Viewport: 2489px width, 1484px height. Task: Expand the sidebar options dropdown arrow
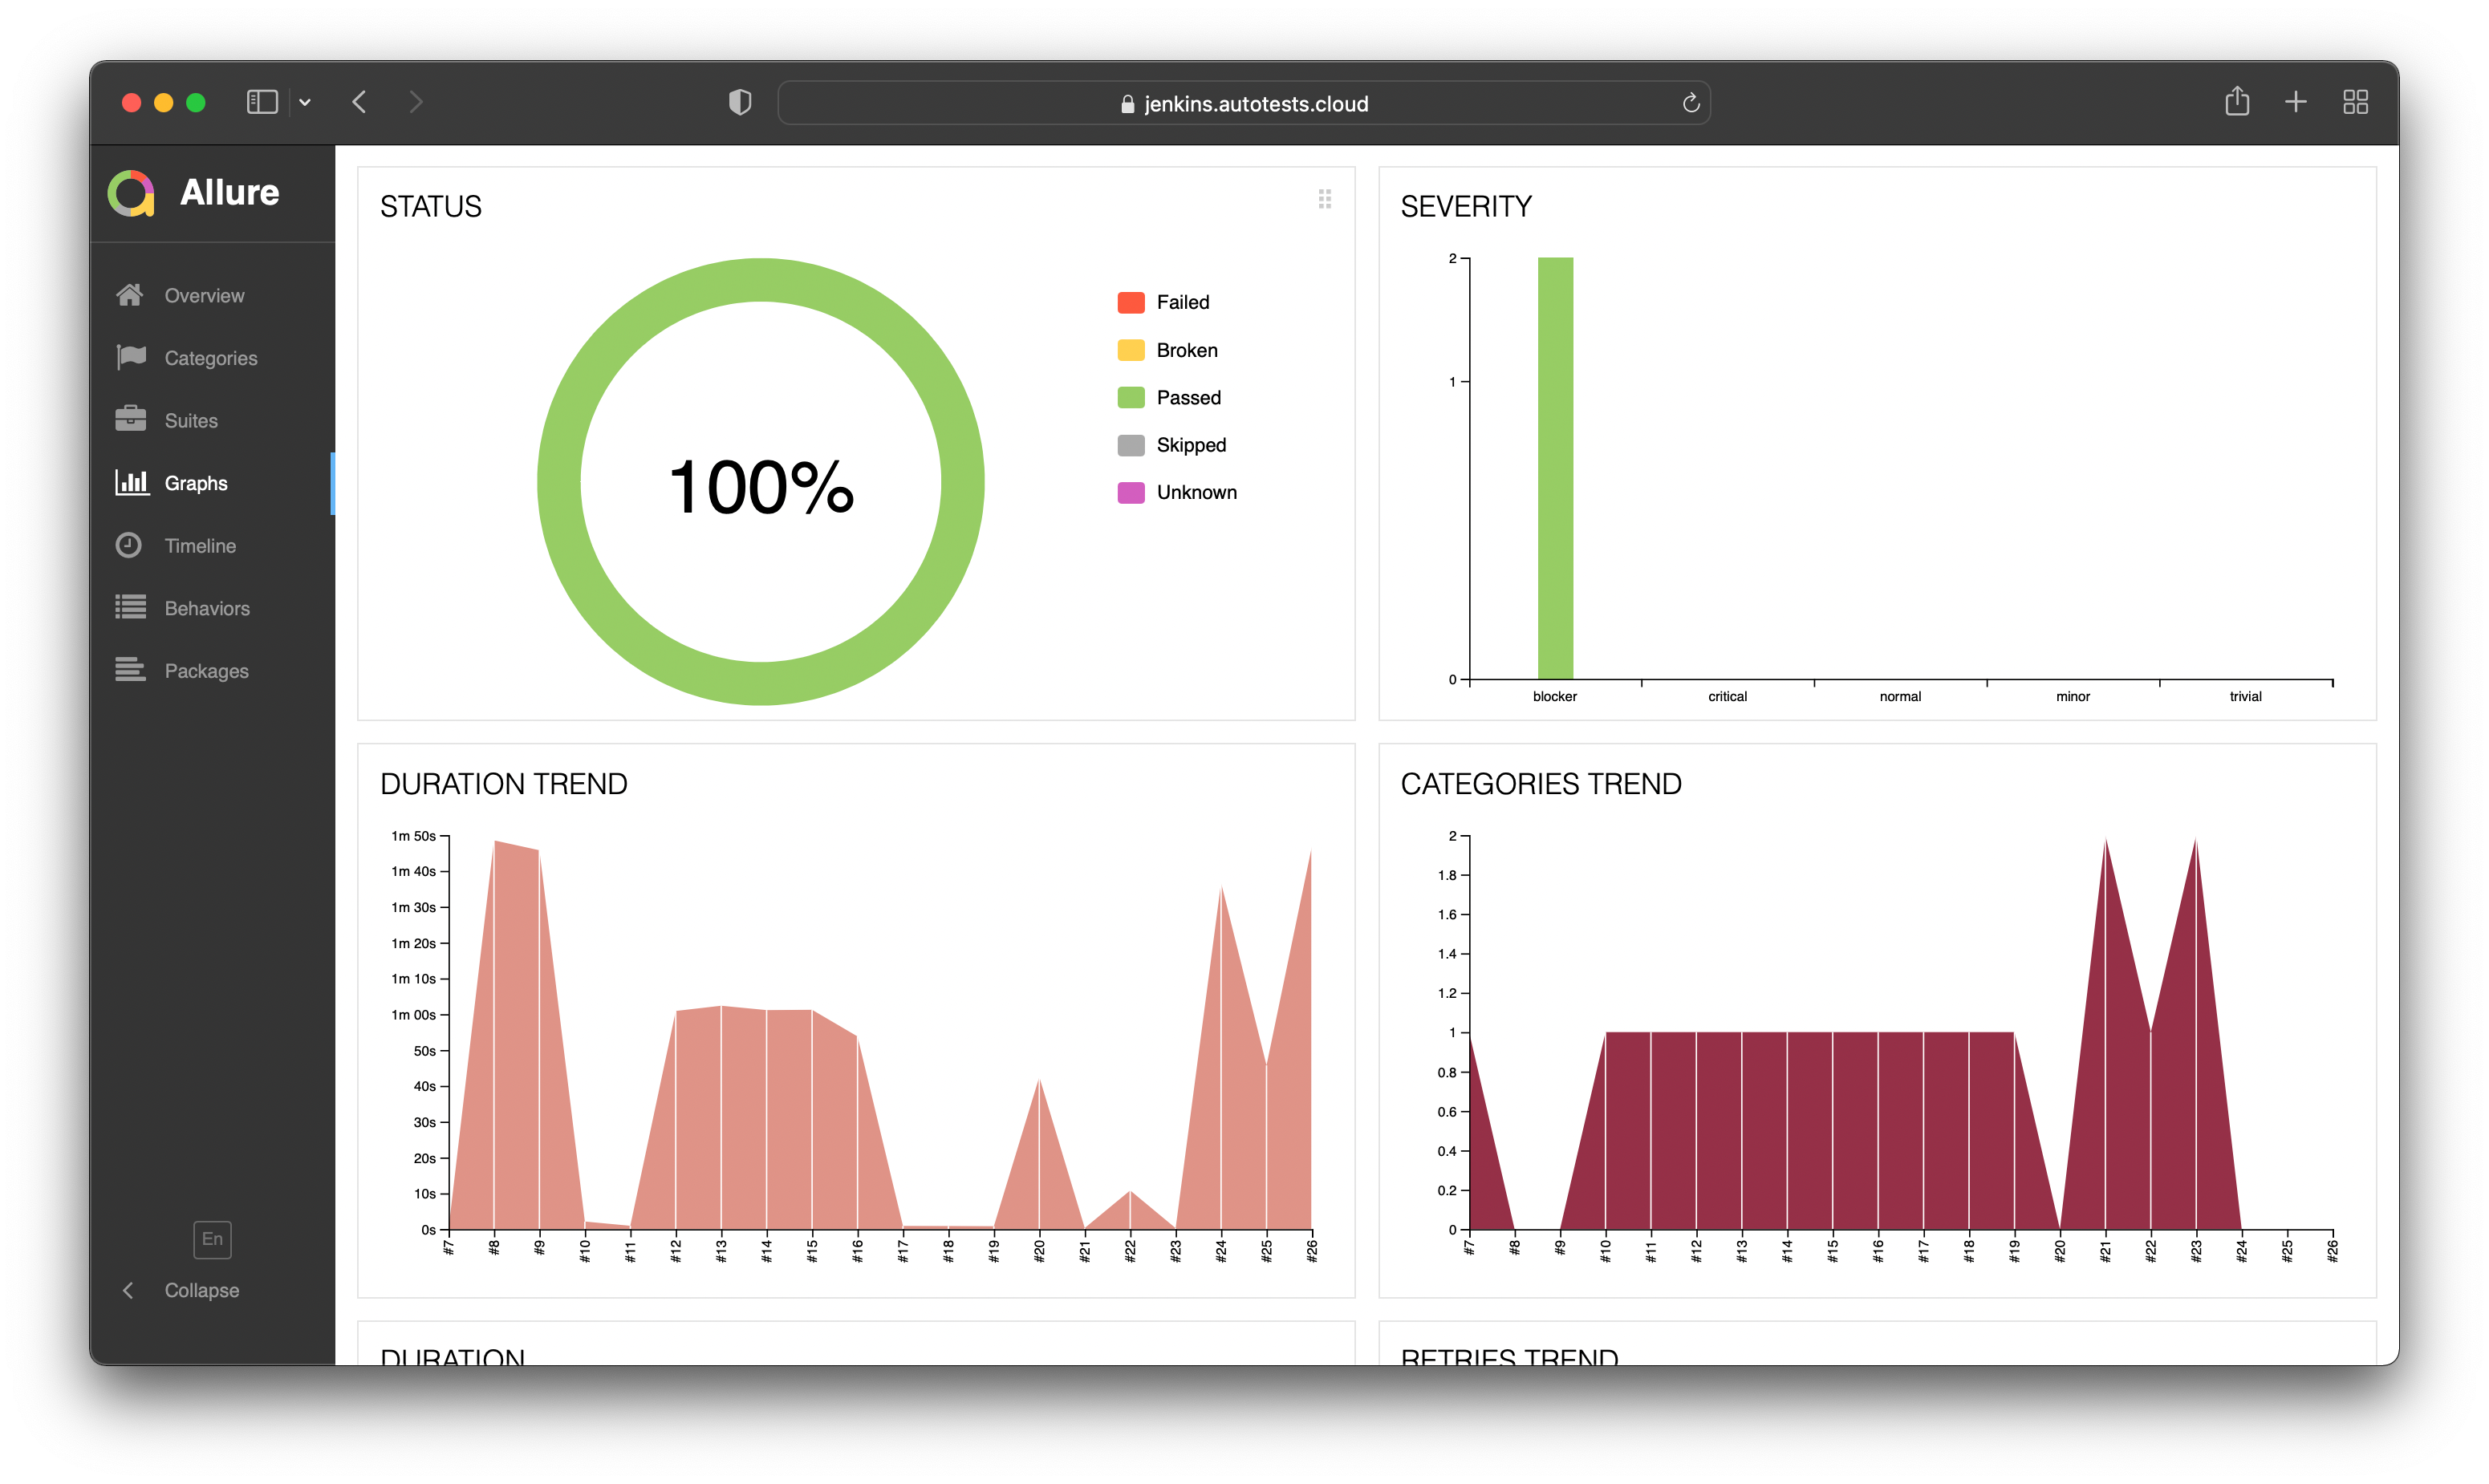(305, 102)
